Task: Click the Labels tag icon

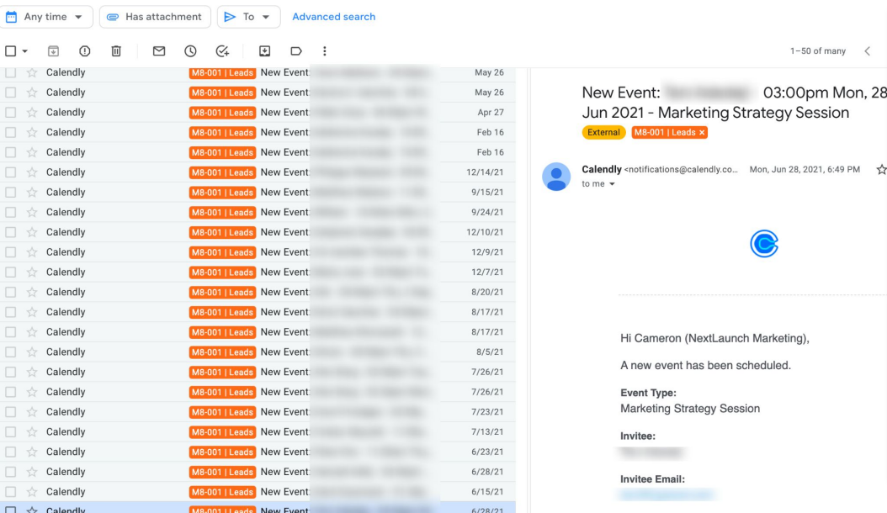Action: click(296, 51)
